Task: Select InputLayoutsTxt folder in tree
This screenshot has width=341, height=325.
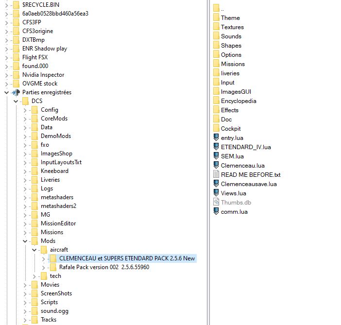Action: click(x=61, y=162)
